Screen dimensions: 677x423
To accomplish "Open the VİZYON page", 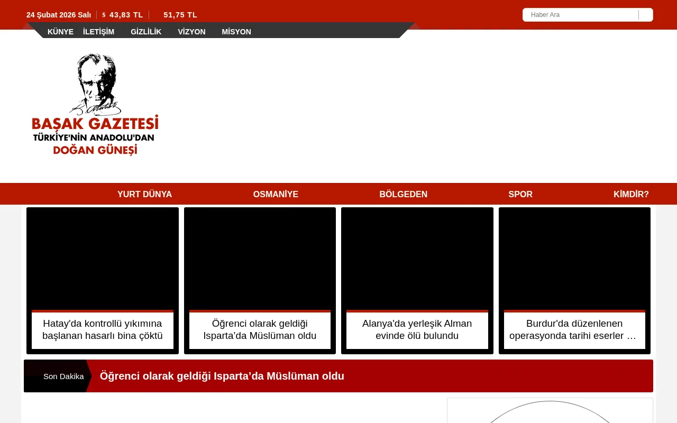I will (x=191, y=32).
